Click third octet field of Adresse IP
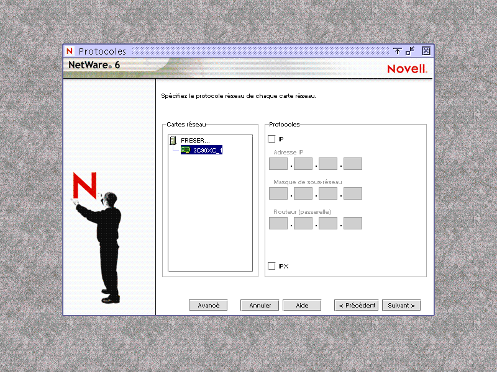This screenshot has height=372, width=497. click(x=328, y=164)
